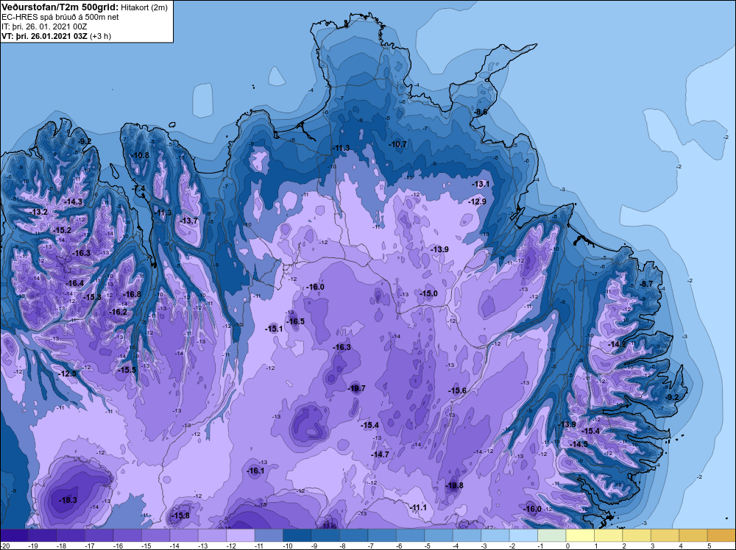The height and width of the screenshot is (550, 736).
Task: Click the -15.1 temperature value
Action: click(274, 329)
